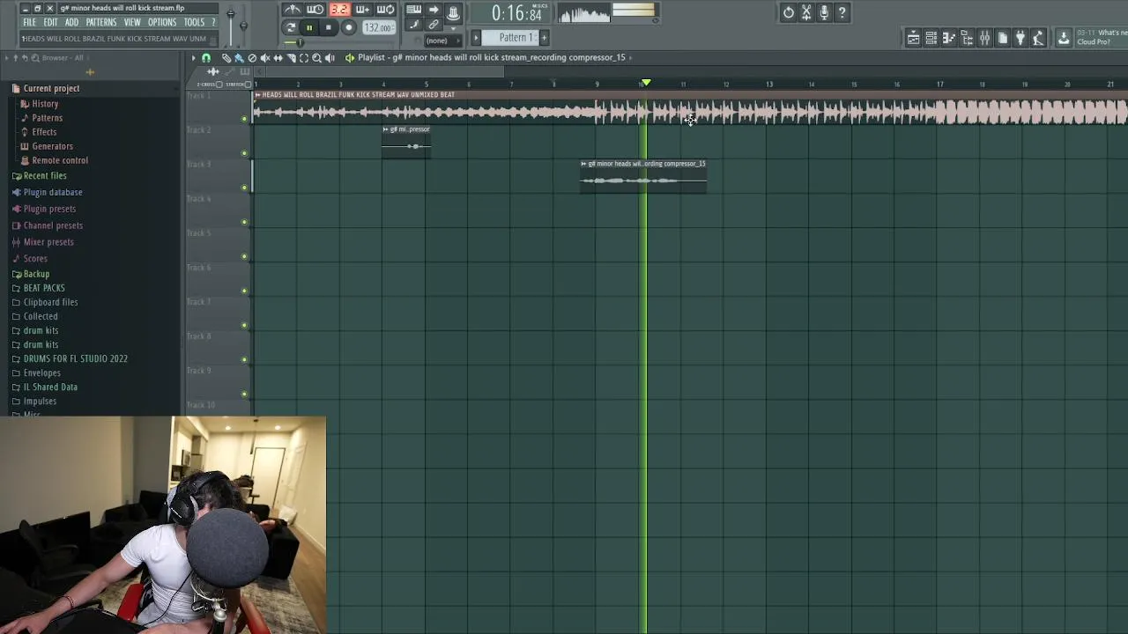Open the OPTIONS menu
The height and width of the screenshot is (634, 1128).
(162, 22)
